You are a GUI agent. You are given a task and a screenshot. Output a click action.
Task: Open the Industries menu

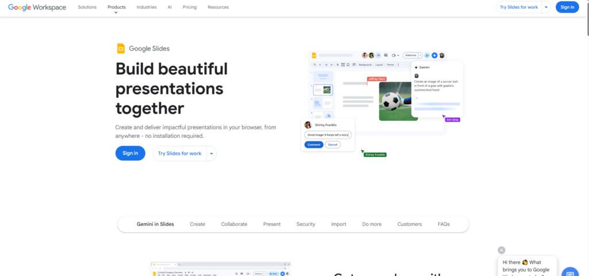coord(147,7)
